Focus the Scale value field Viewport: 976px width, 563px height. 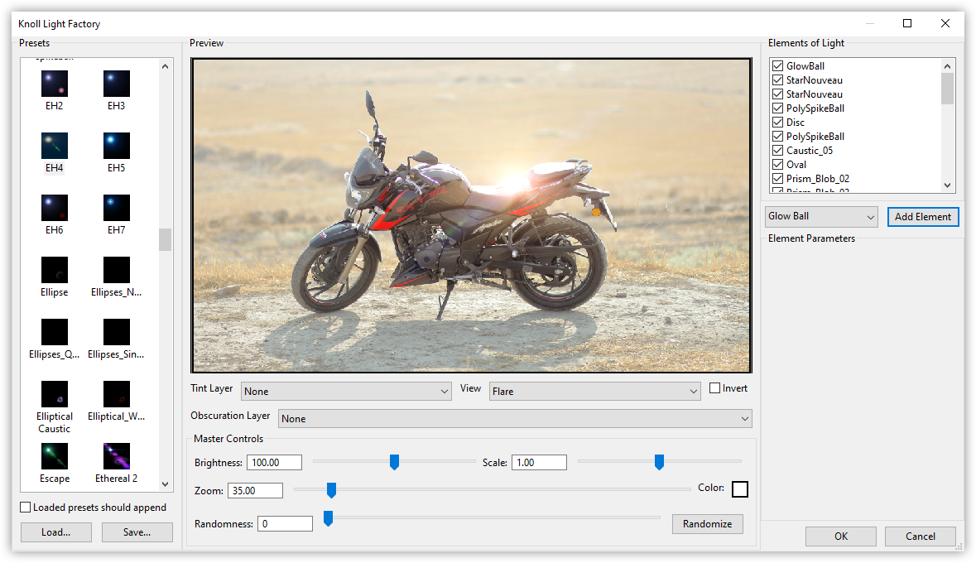539,463
